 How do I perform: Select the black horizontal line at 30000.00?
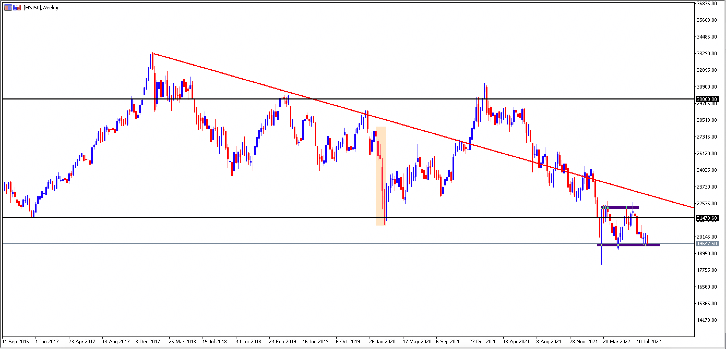tap(348, 99)
